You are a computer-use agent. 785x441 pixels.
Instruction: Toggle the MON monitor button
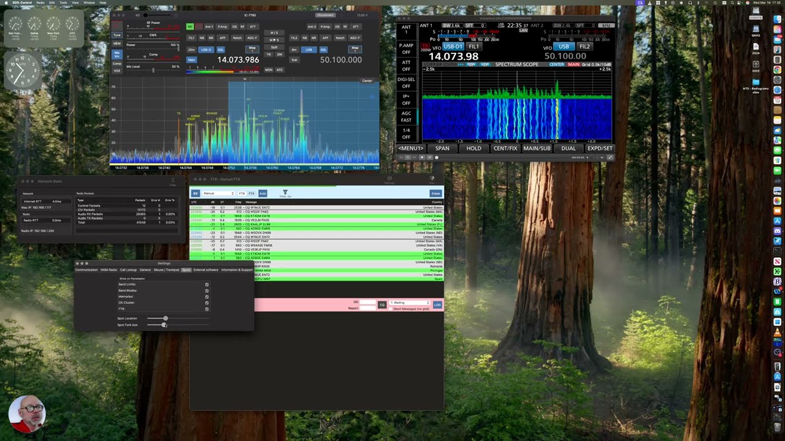coord(269,70)
